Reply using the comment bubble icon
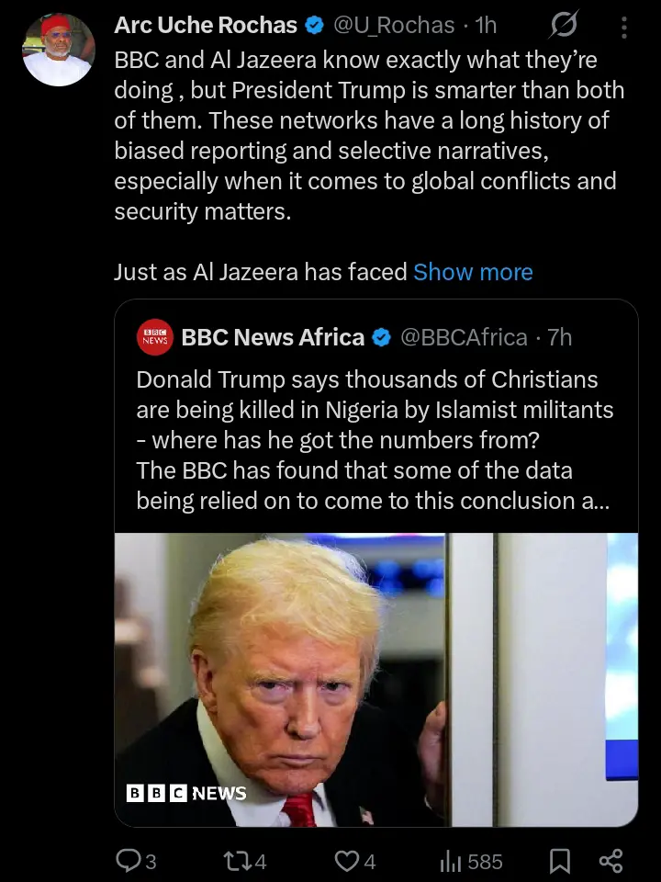Viewport: 661px width, 882px height. point(127,861)
